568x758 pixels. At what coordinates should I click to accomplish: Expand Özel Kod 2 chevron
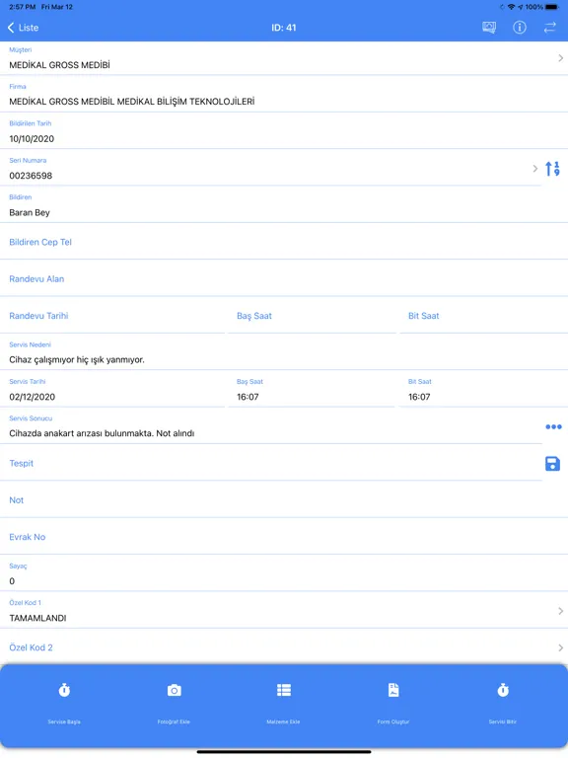[560, 647]
